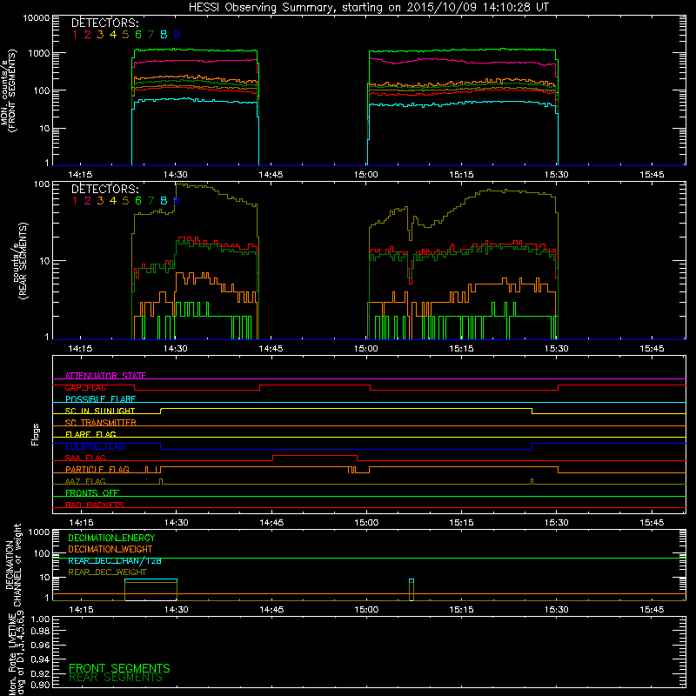Click the green FRONT SEGMENTS legend in livetime panel

click(119, 668)
